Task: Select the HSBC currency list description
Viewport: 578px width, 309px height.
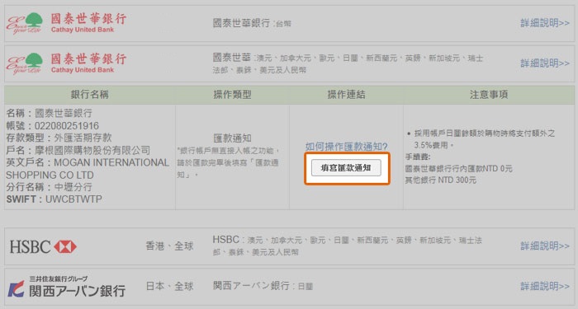Action: click(x=347, y=246)
